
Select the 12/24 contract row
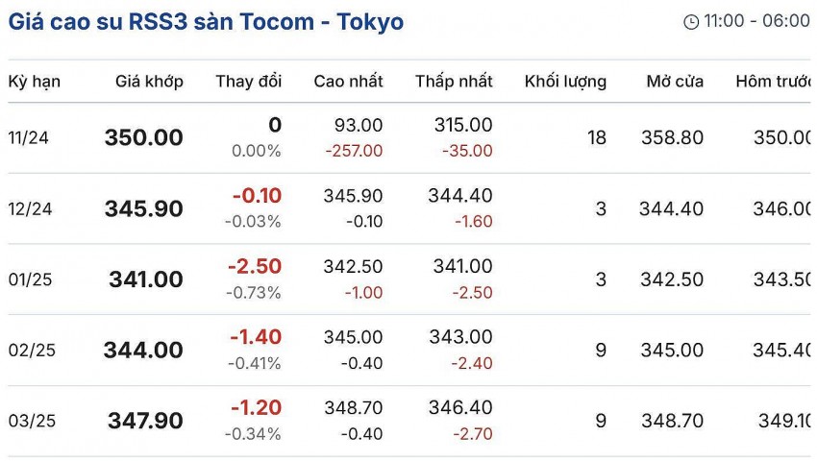tap(29, 209)
